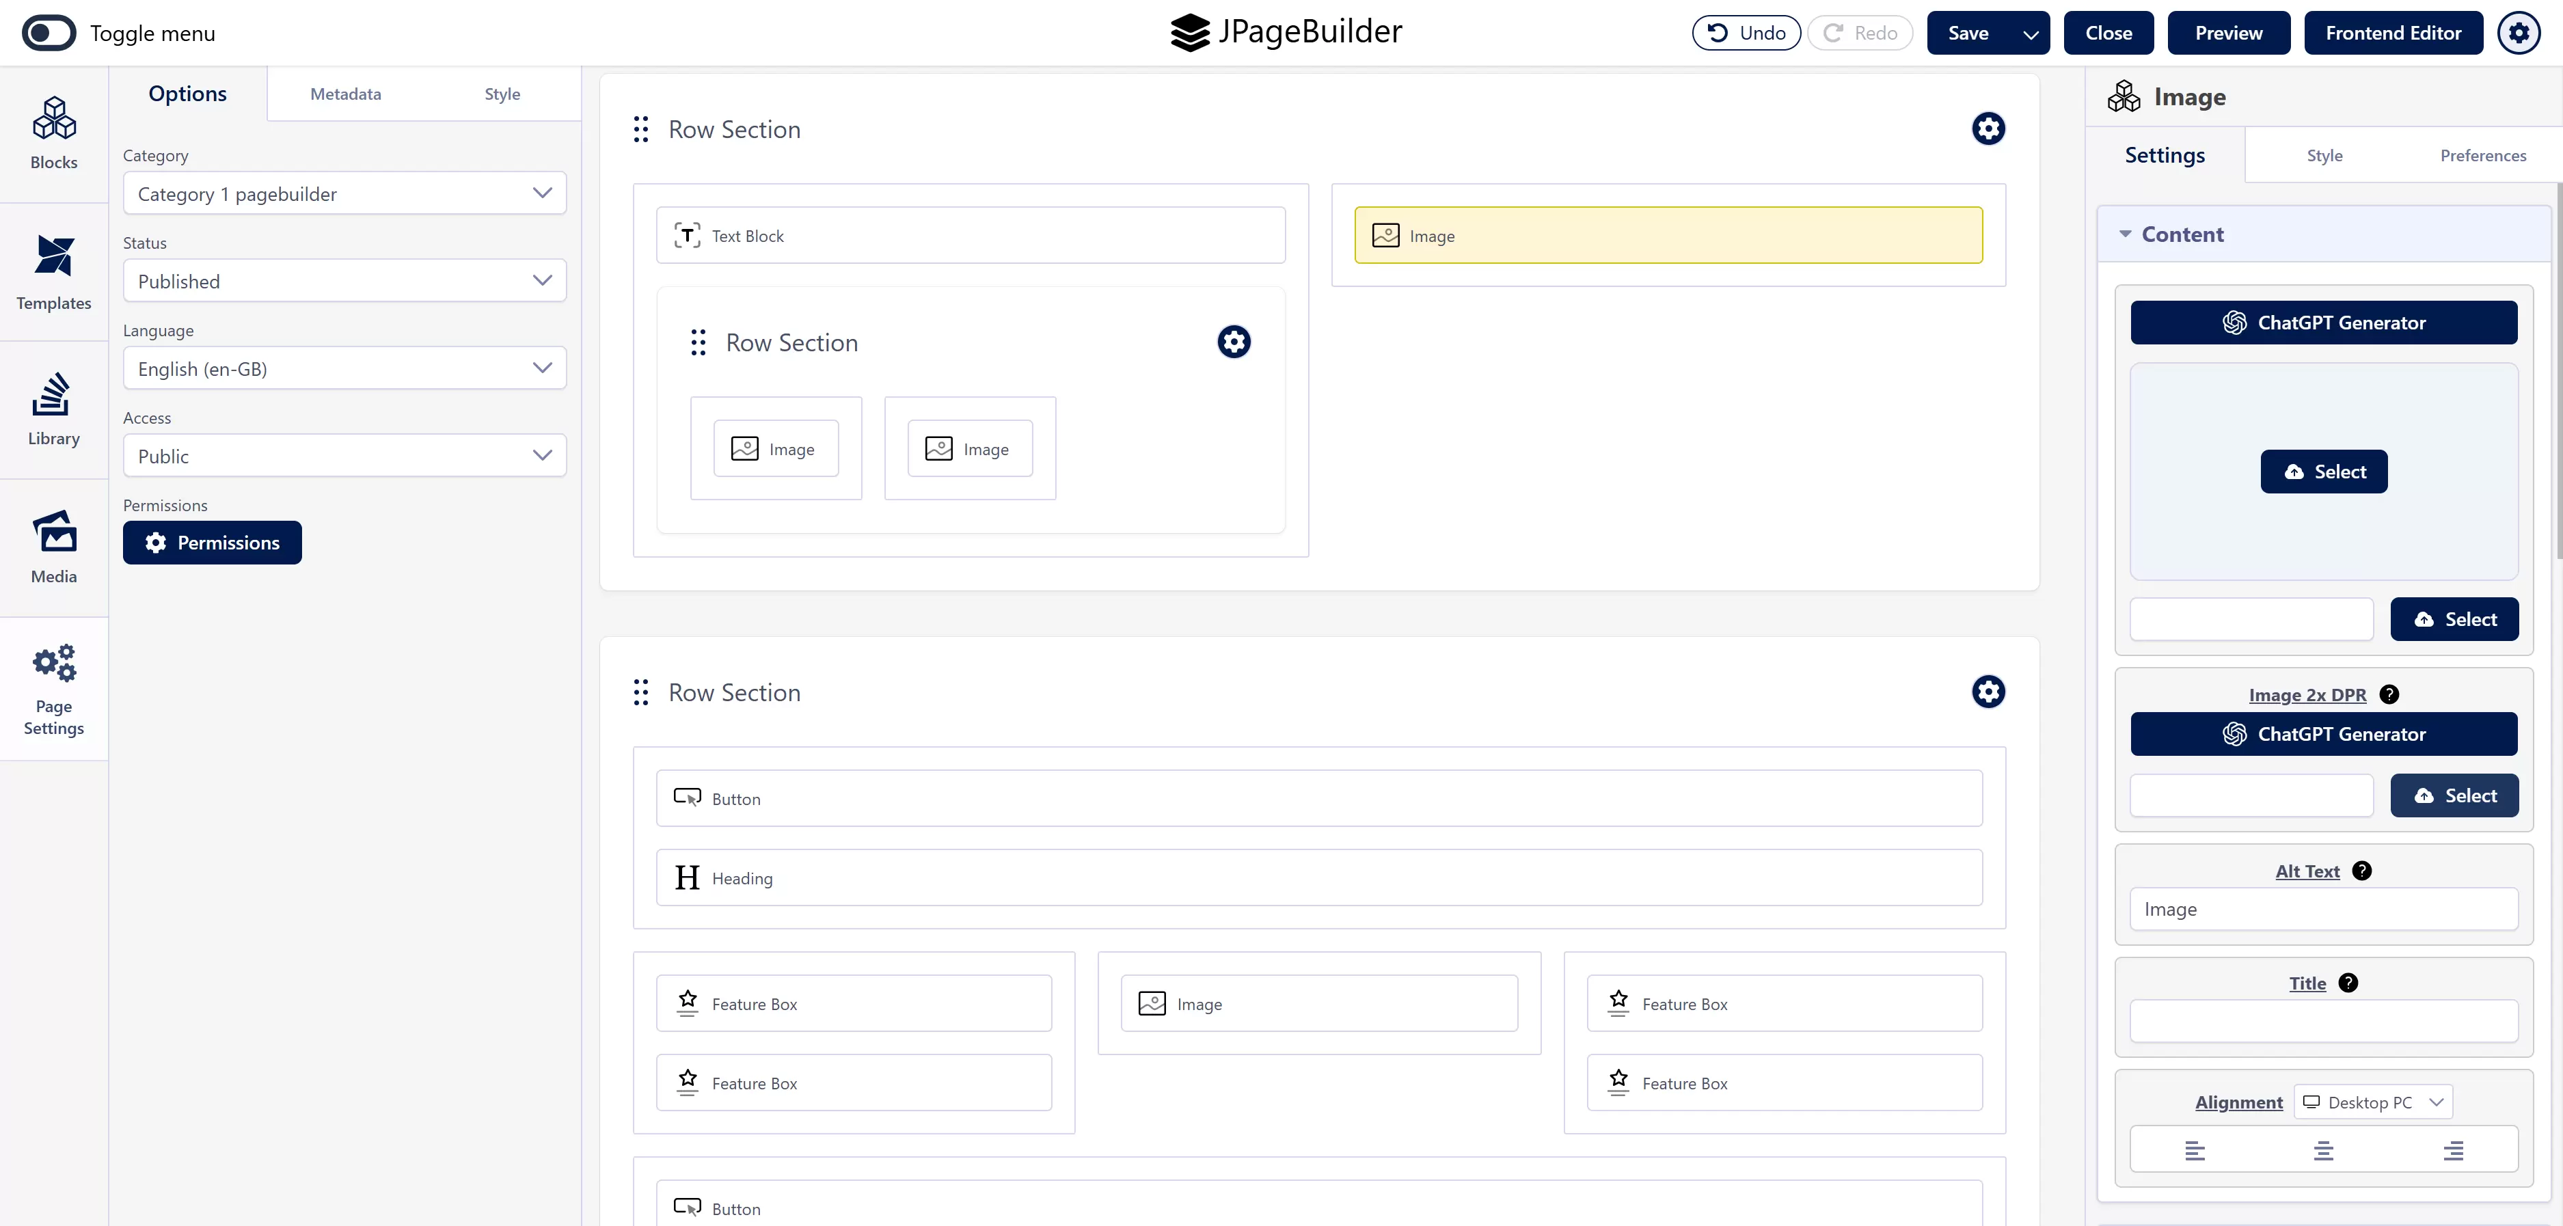Open Page Settings sidebar panel

pos(54,689)
